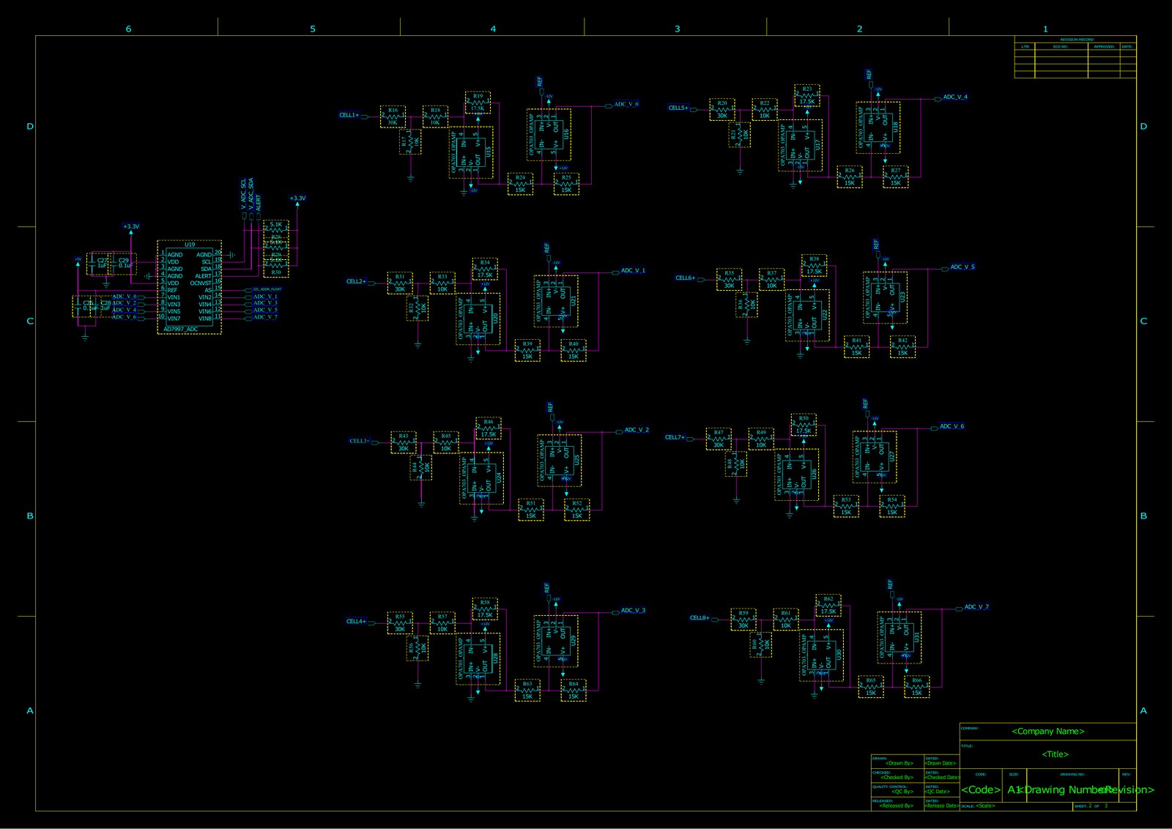The width and height of the screenshot is (1172, 829).
Task: Select the I2C_ADDR_FLOAT net label
Action: (267, 289)
